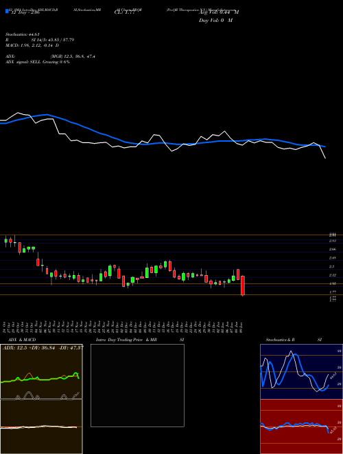
Task: Click the blue 12-day SMA legend square
Action: tap(7, 11)
